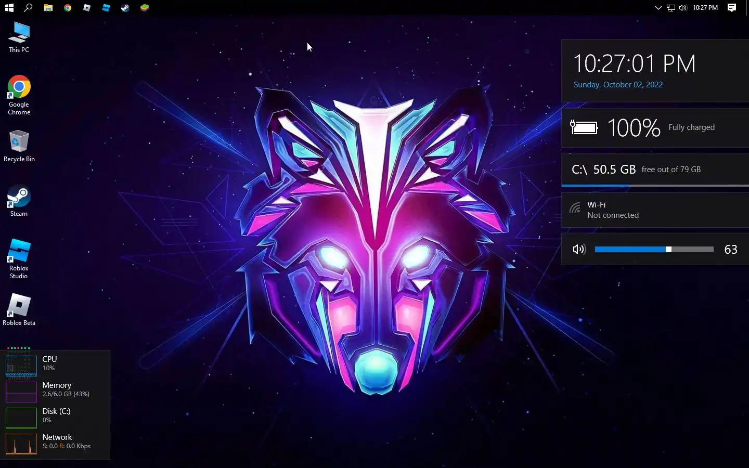The height and width of the screenshot is (468, 749).
Task: Click the Network activity graph thumbnail
Action: [21, 444]
